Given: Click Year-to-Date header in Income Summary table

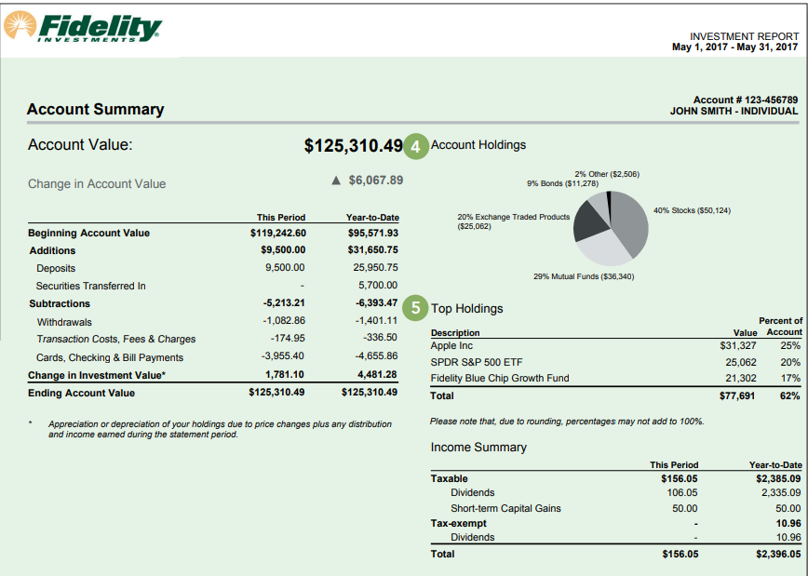Looking at the screenshot, I should [774, 464].
